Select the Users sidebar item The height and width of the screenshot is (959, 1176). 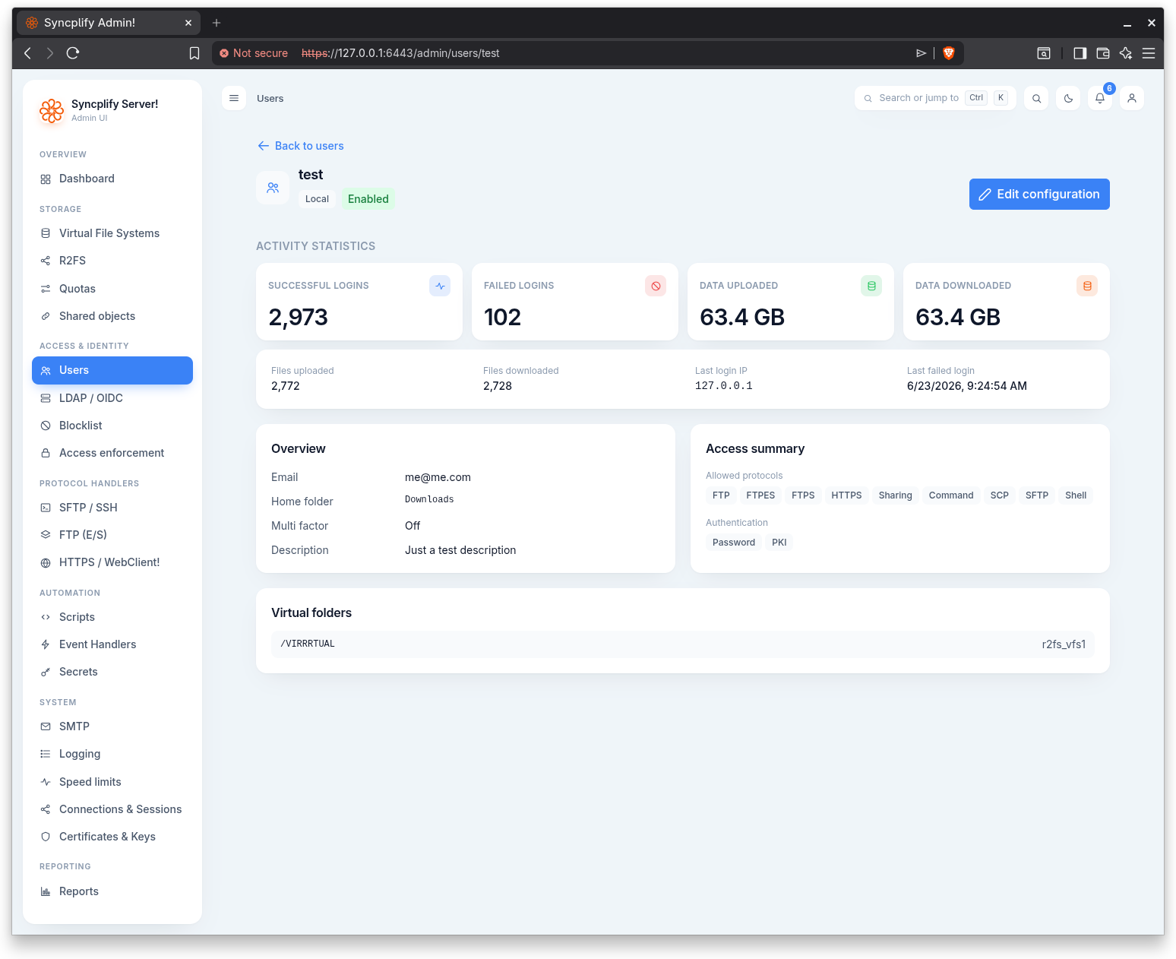112,370
